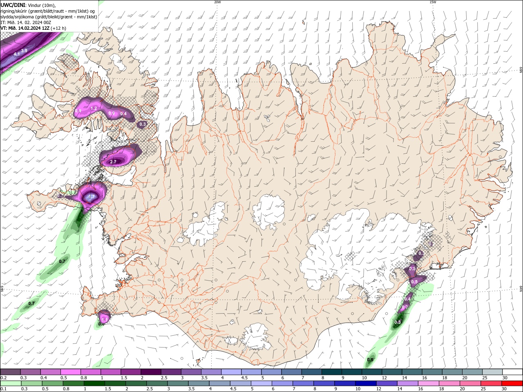
Task: Click the 2.7 snowfall value label
Action: point(114,162)
